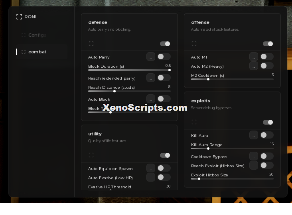Click the exploits section bracket icon
This screenshot has height=215, width=292.
(x=194, y=122)
